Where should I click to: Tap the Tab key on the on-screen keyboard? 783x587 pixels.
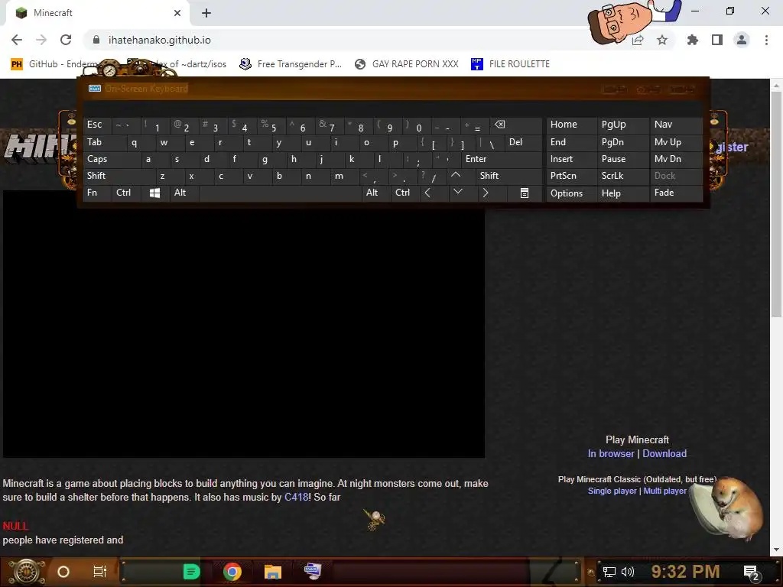104,142
